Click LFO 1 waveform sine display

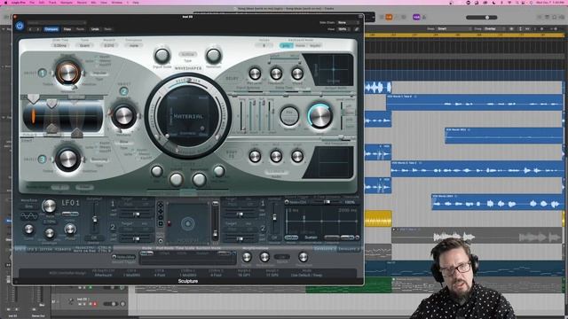pyautogui.click(x=29, y=216)
